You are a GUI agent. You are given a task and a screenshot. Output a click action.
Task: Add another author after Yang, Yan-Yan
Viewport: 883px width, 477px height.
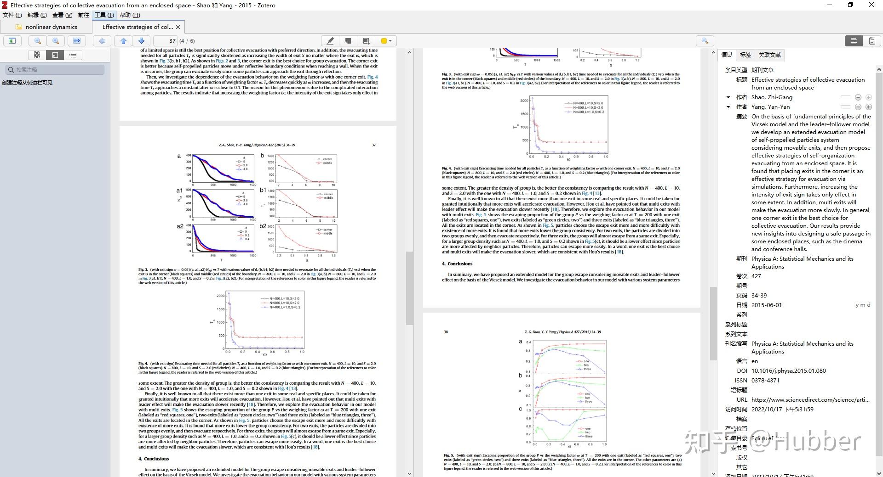pos(869,107)
